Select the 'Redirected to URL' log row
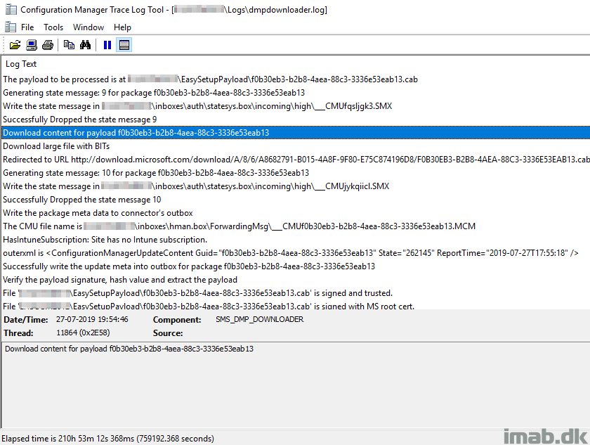The width and height of the screenshot is (590, 445). (296, 160)
